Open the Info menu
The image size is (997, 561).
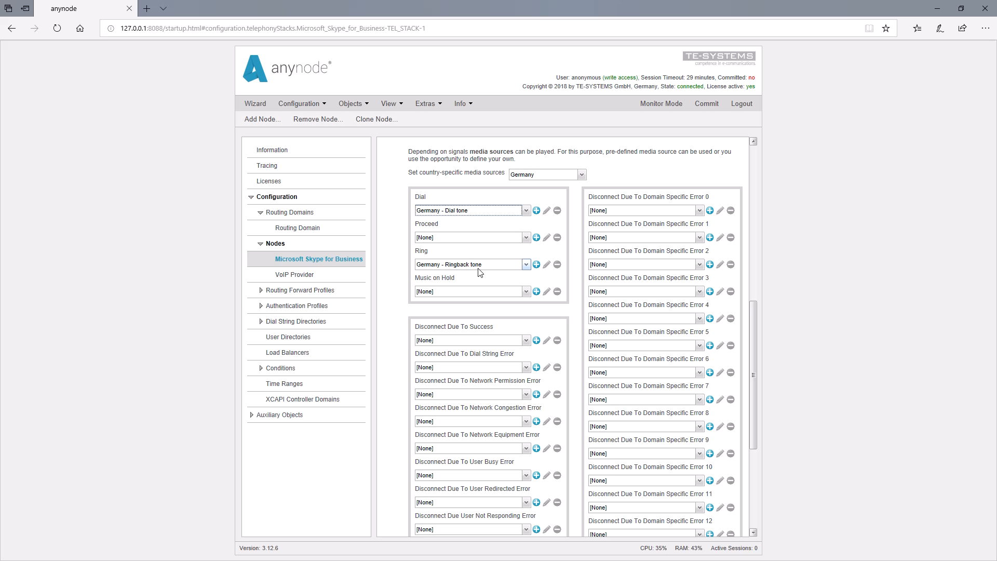coord(463,103)
